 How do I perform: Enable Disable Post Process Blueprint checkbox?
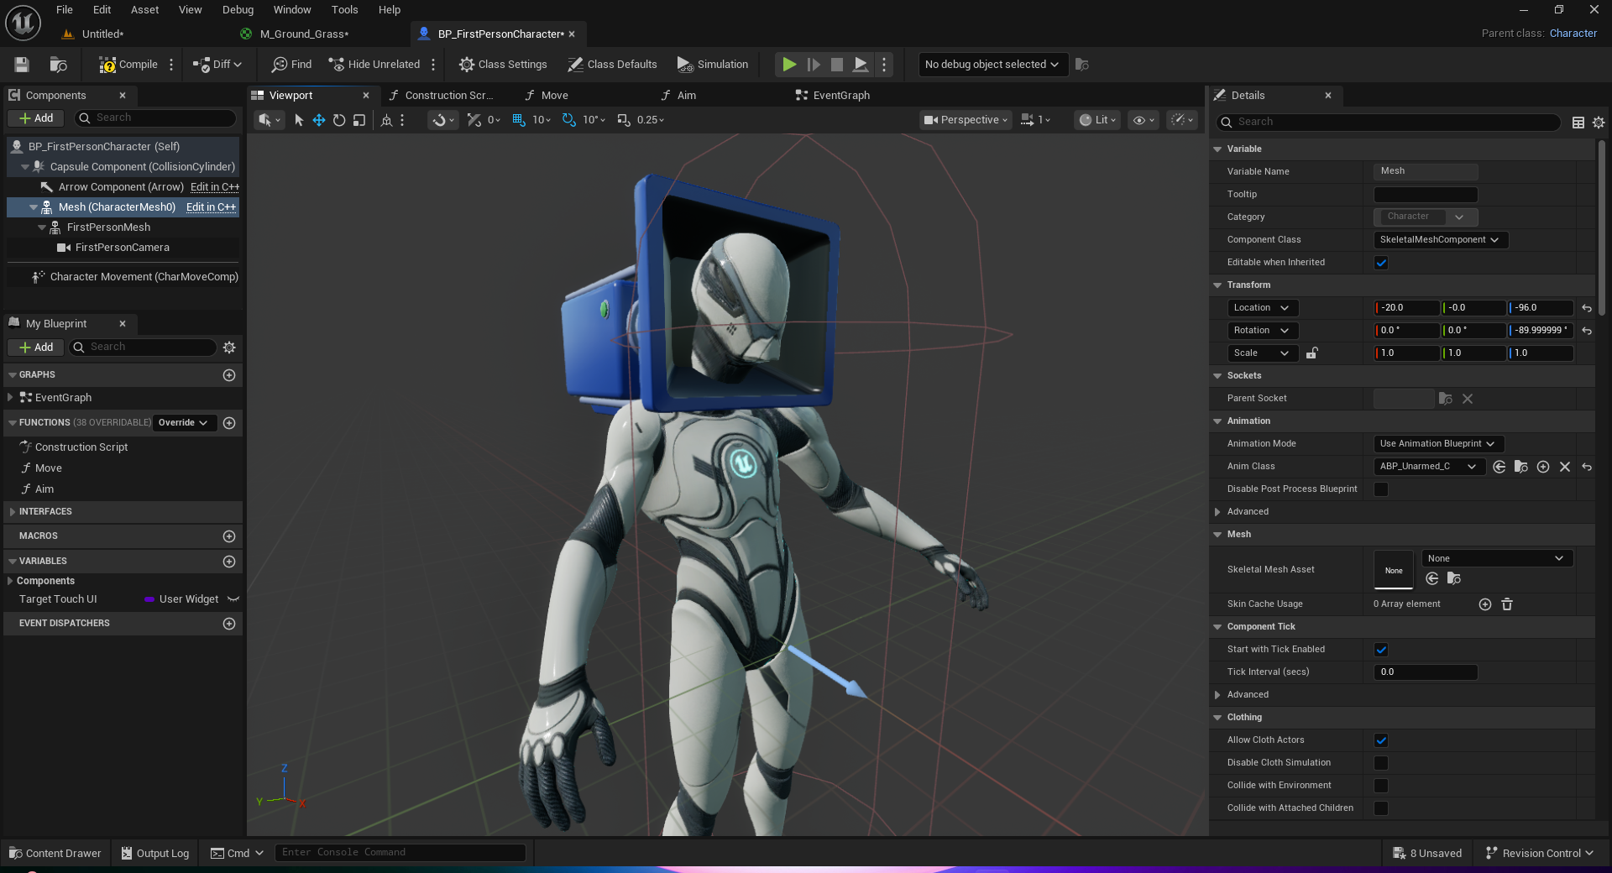[x=1381, y=489]
